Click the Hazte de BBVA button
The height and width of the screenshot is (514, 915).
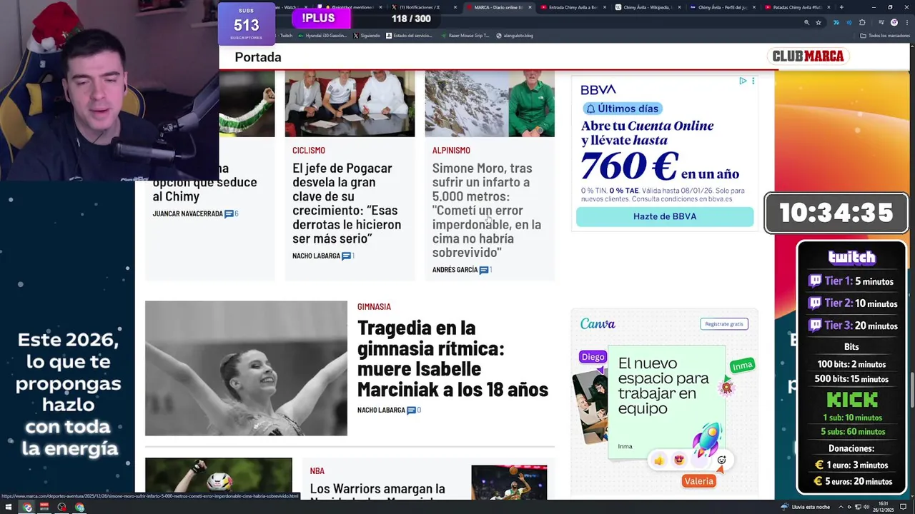pyautogui.click(x=665, y=216)
